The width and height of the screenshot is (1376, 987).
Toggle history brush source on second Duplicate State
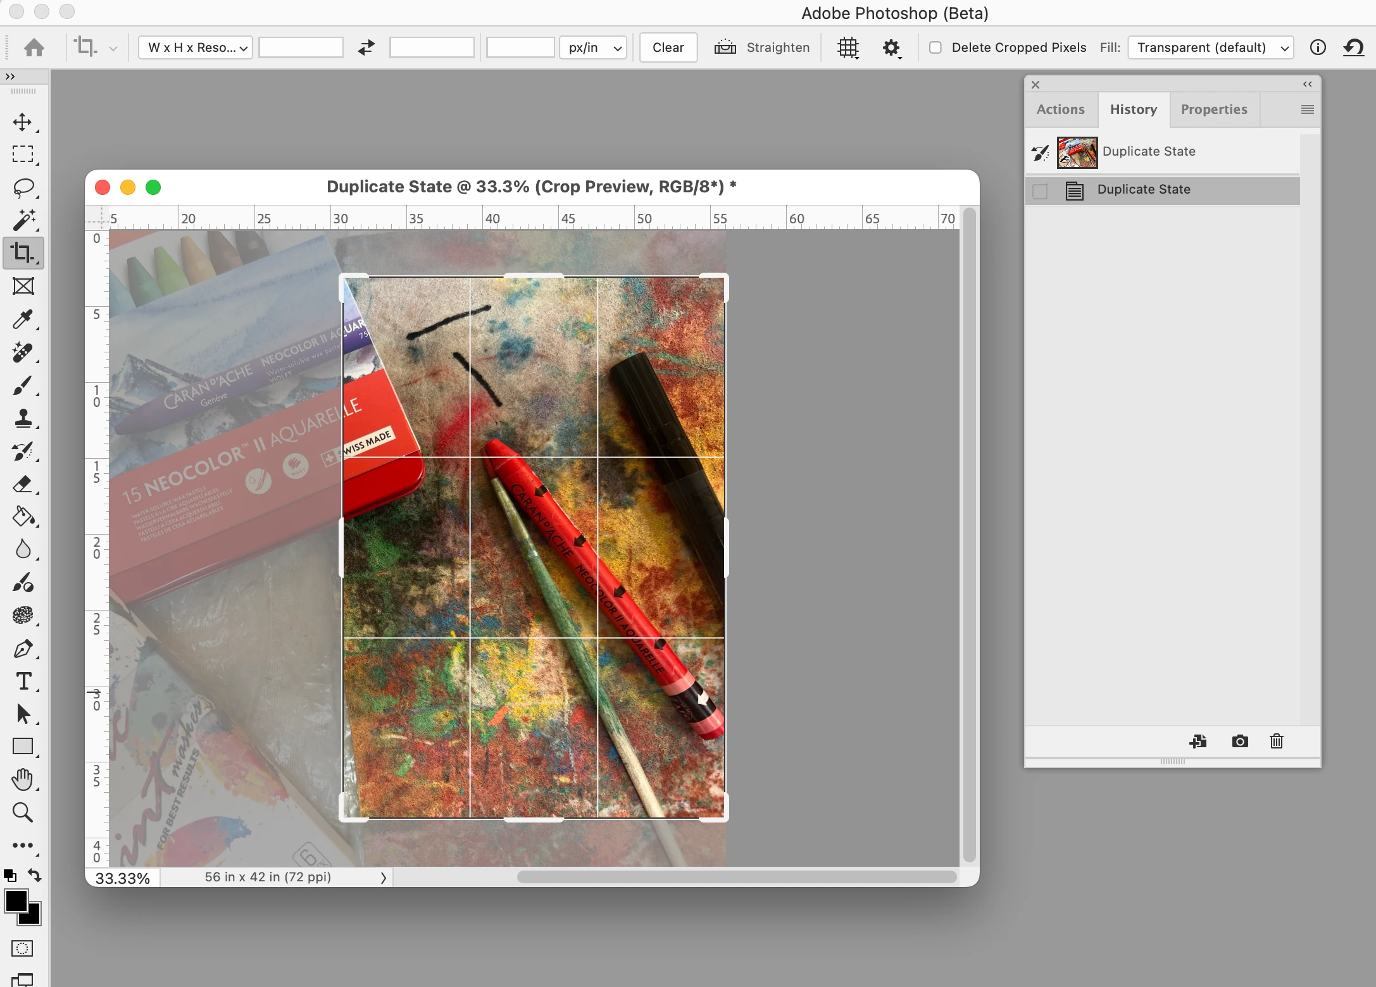click(1040, 190)
